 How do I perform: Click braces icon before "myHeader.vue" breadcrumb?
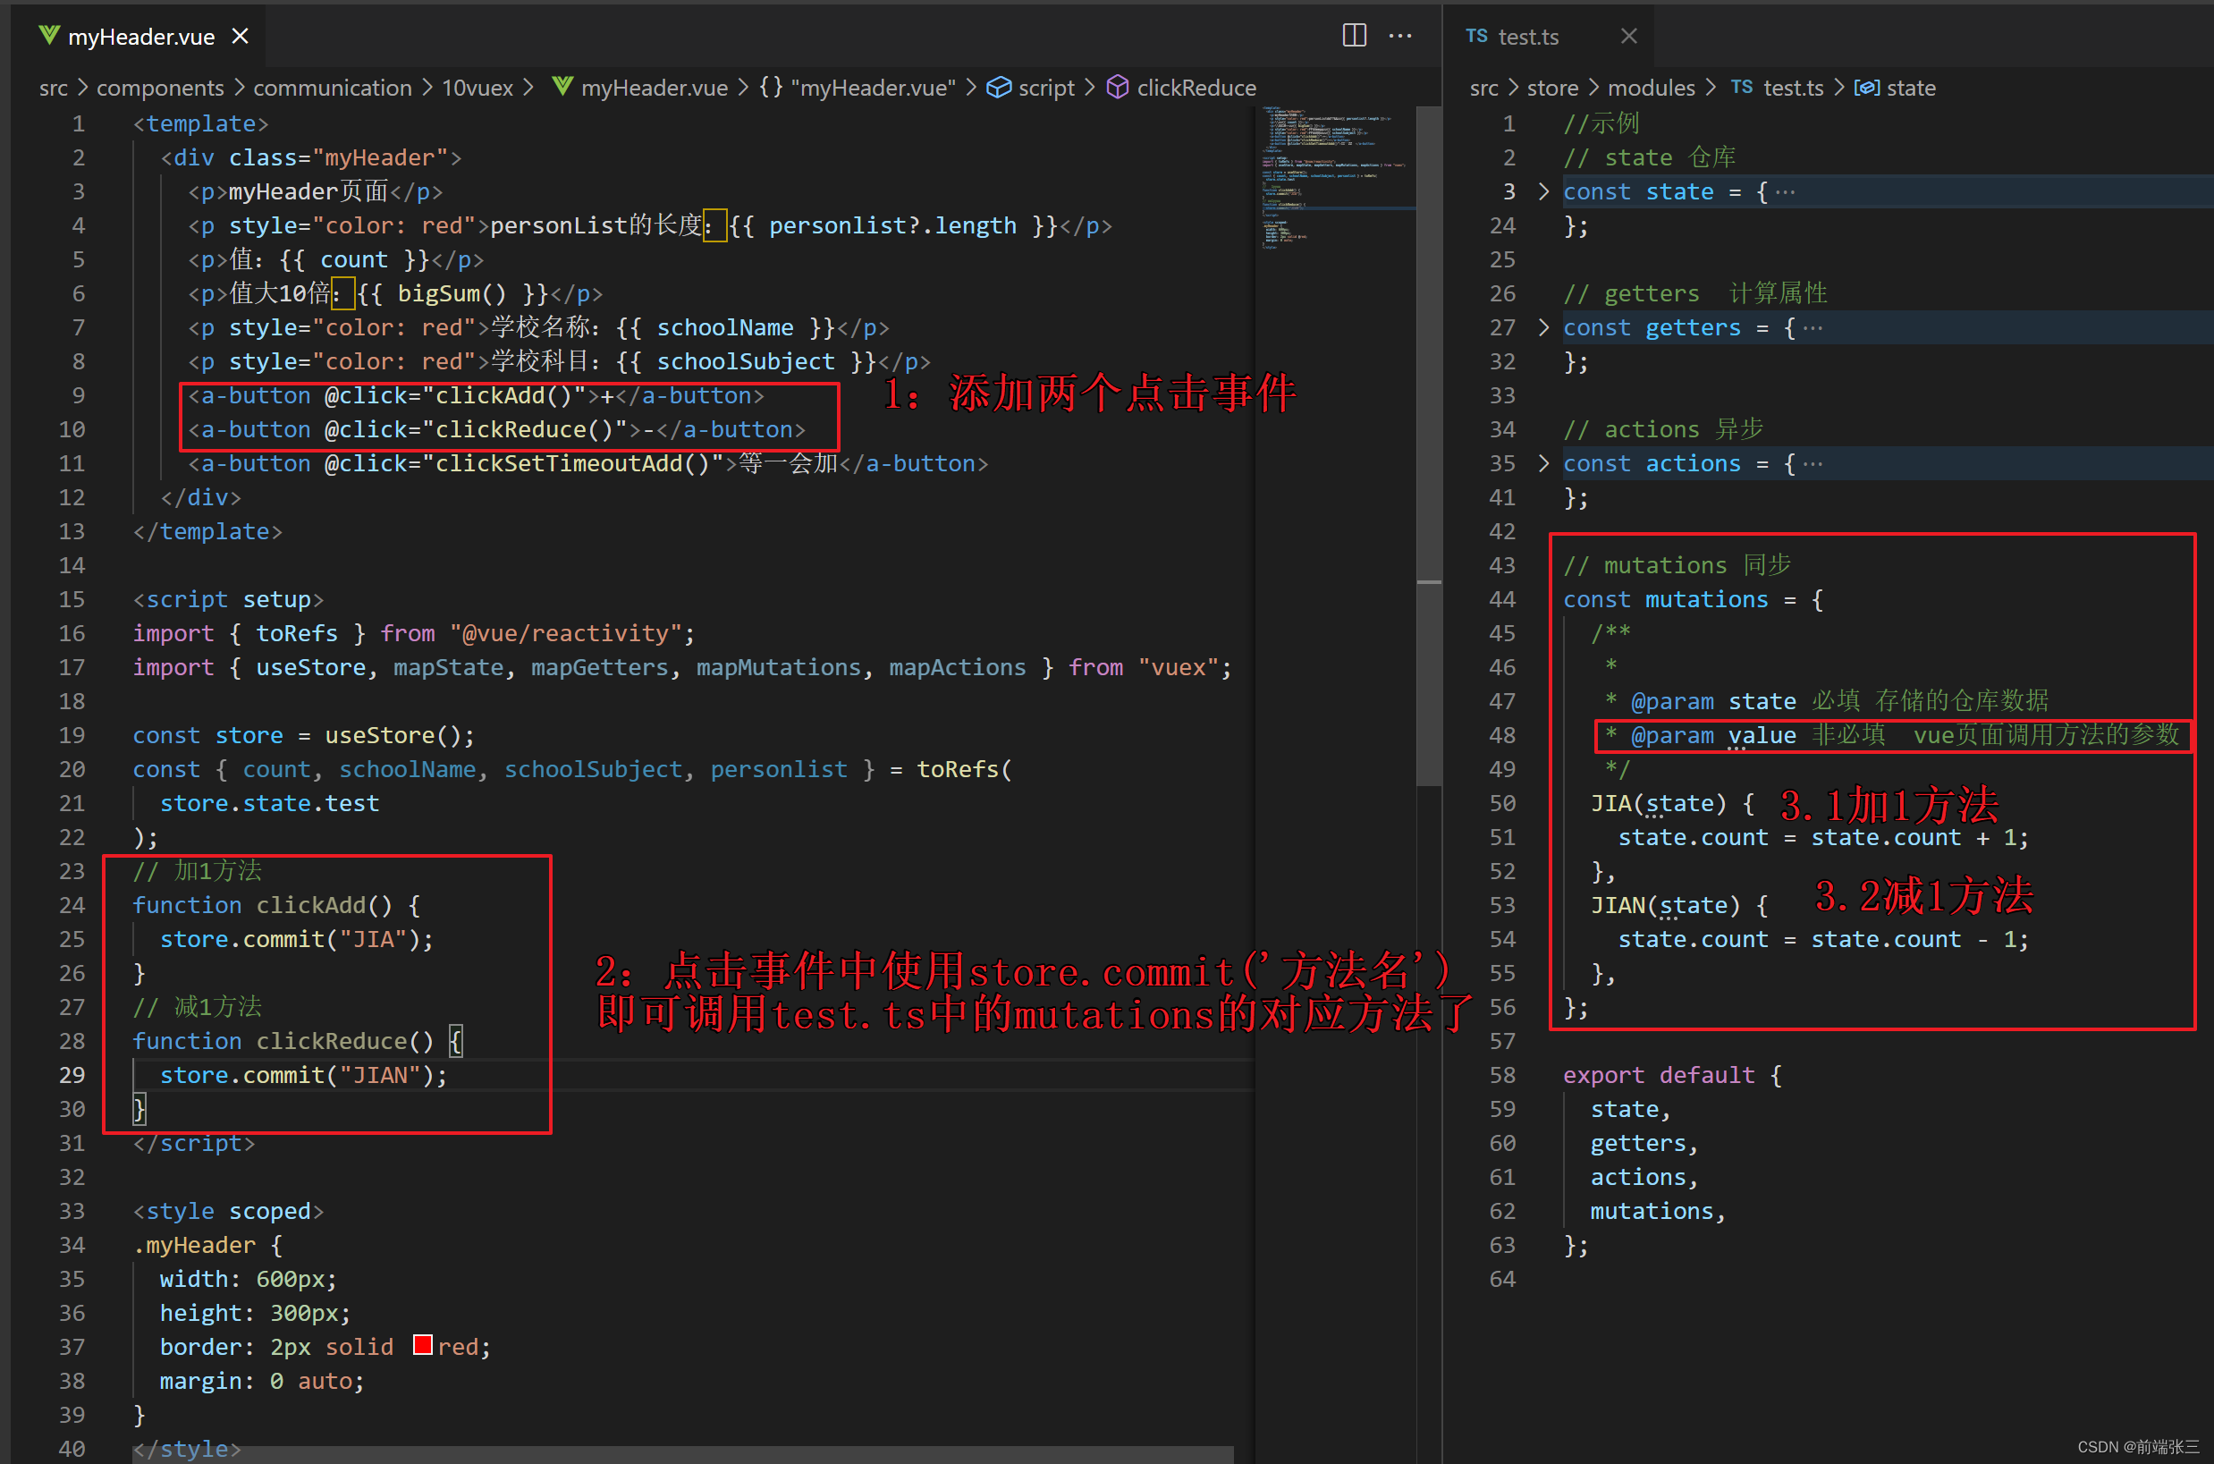[770, 88]
